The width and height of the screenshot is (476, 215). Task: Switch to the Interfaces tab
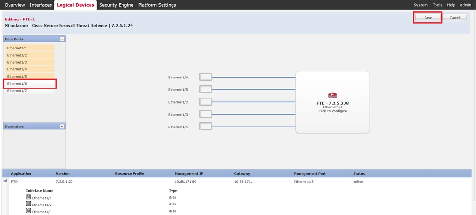tap(41, 5)
